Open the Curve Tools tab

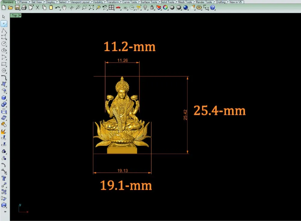(x=129, y=2)
